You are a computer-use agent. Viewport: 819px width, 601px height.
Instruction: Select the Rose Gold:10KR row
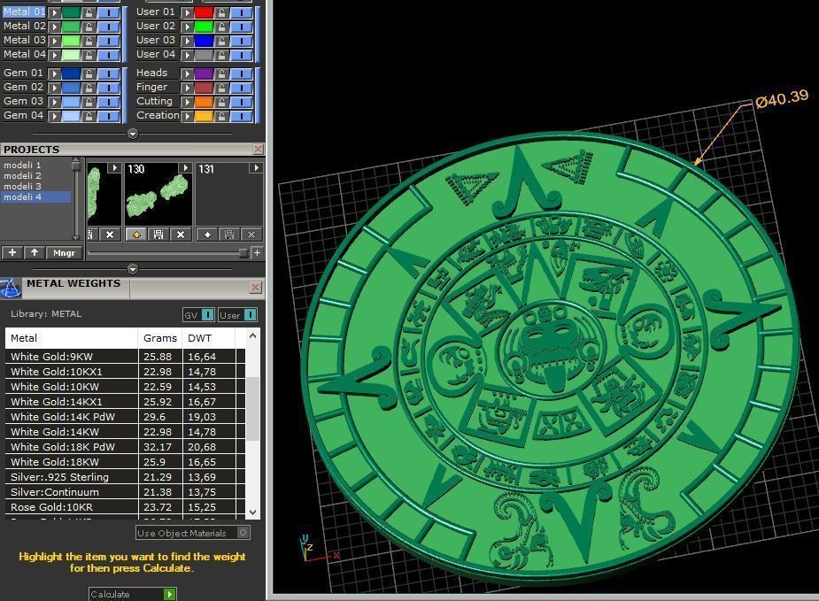click(126, 507)
